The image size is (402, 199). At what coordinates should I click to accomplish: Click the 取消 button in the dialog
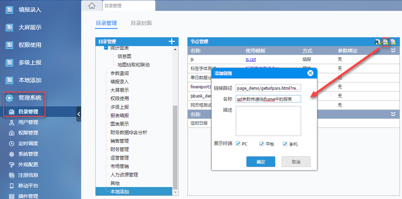296,162
